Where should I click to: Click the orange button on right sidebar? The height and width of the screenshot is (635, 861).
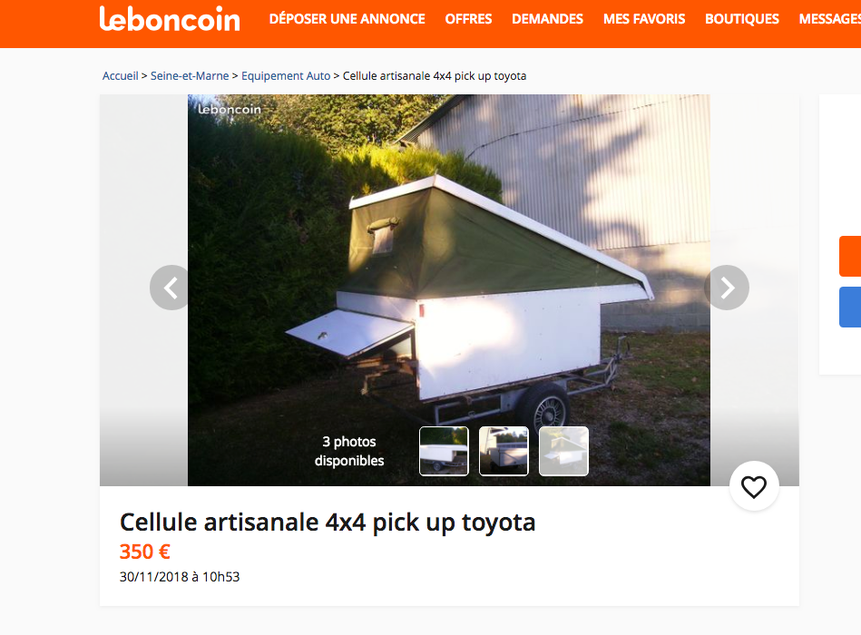tap(850, 257)
